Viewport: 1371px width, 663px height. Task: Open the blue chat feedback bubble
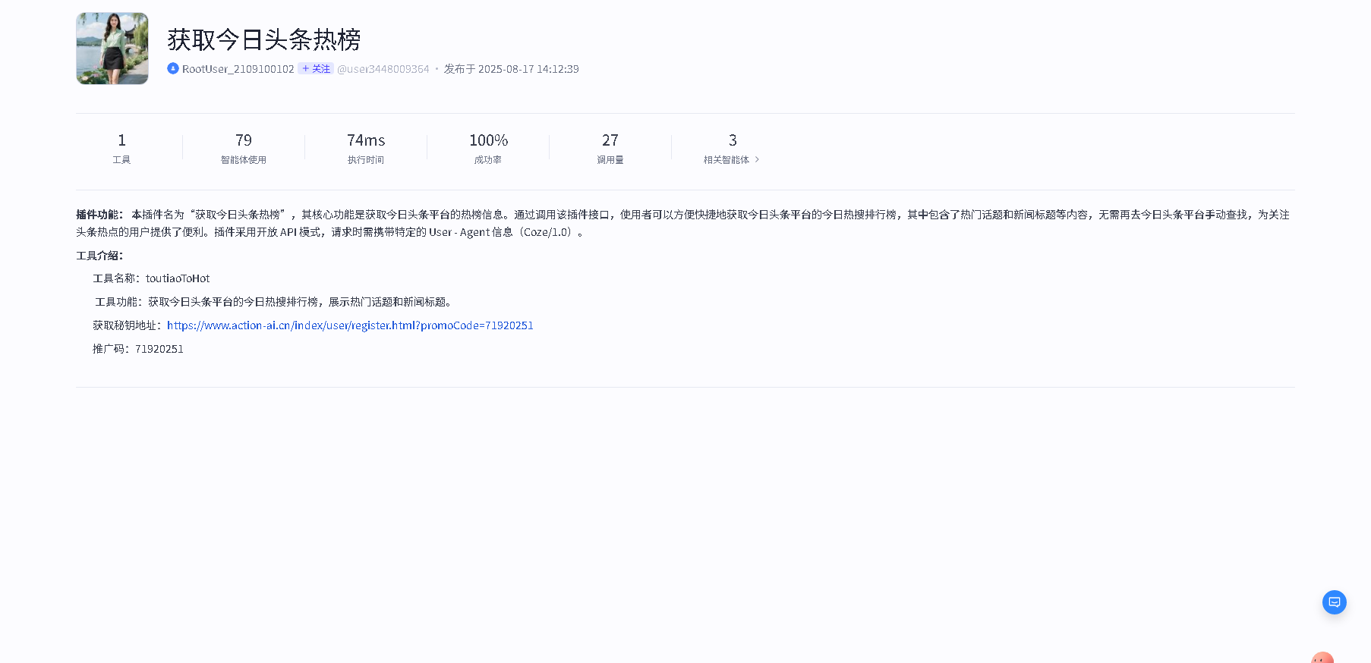pyautogui.click(x=1334, y=602)
